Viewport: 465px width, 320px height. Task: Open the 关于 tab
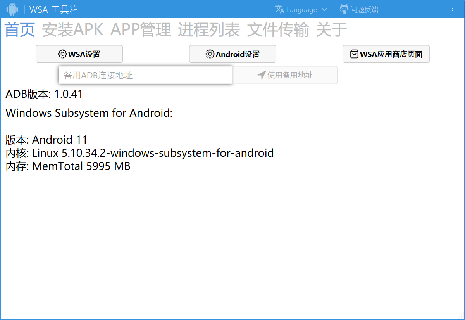click(331, 29)
